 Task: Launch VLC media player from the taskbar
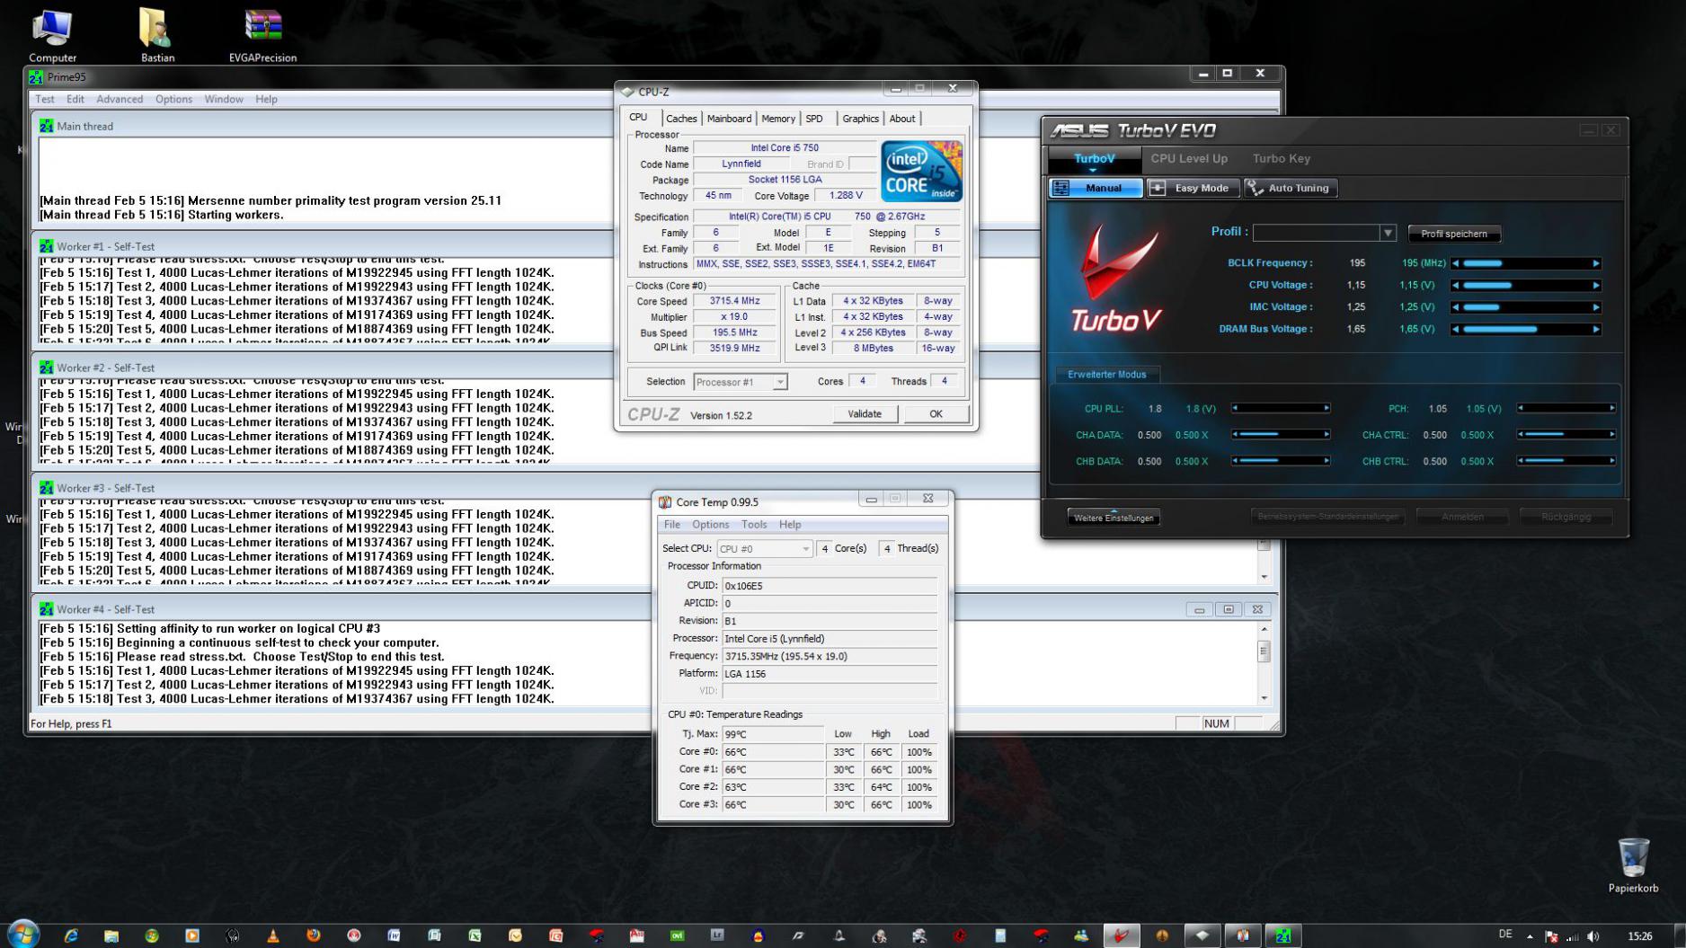tap(272, 935)
